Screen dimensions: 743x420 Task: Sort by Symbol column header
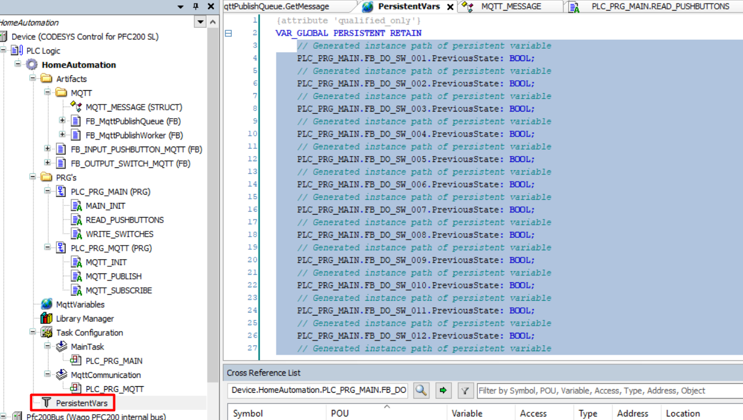(x=276, y=413)
